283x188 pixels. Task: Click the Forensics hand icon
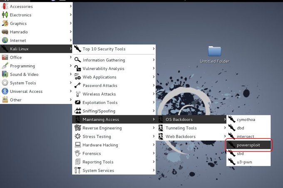pyautogui.click(x=77, y=153)
